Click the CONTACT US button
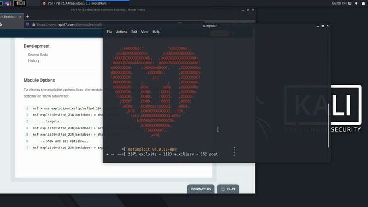 [x=201, y=189]
